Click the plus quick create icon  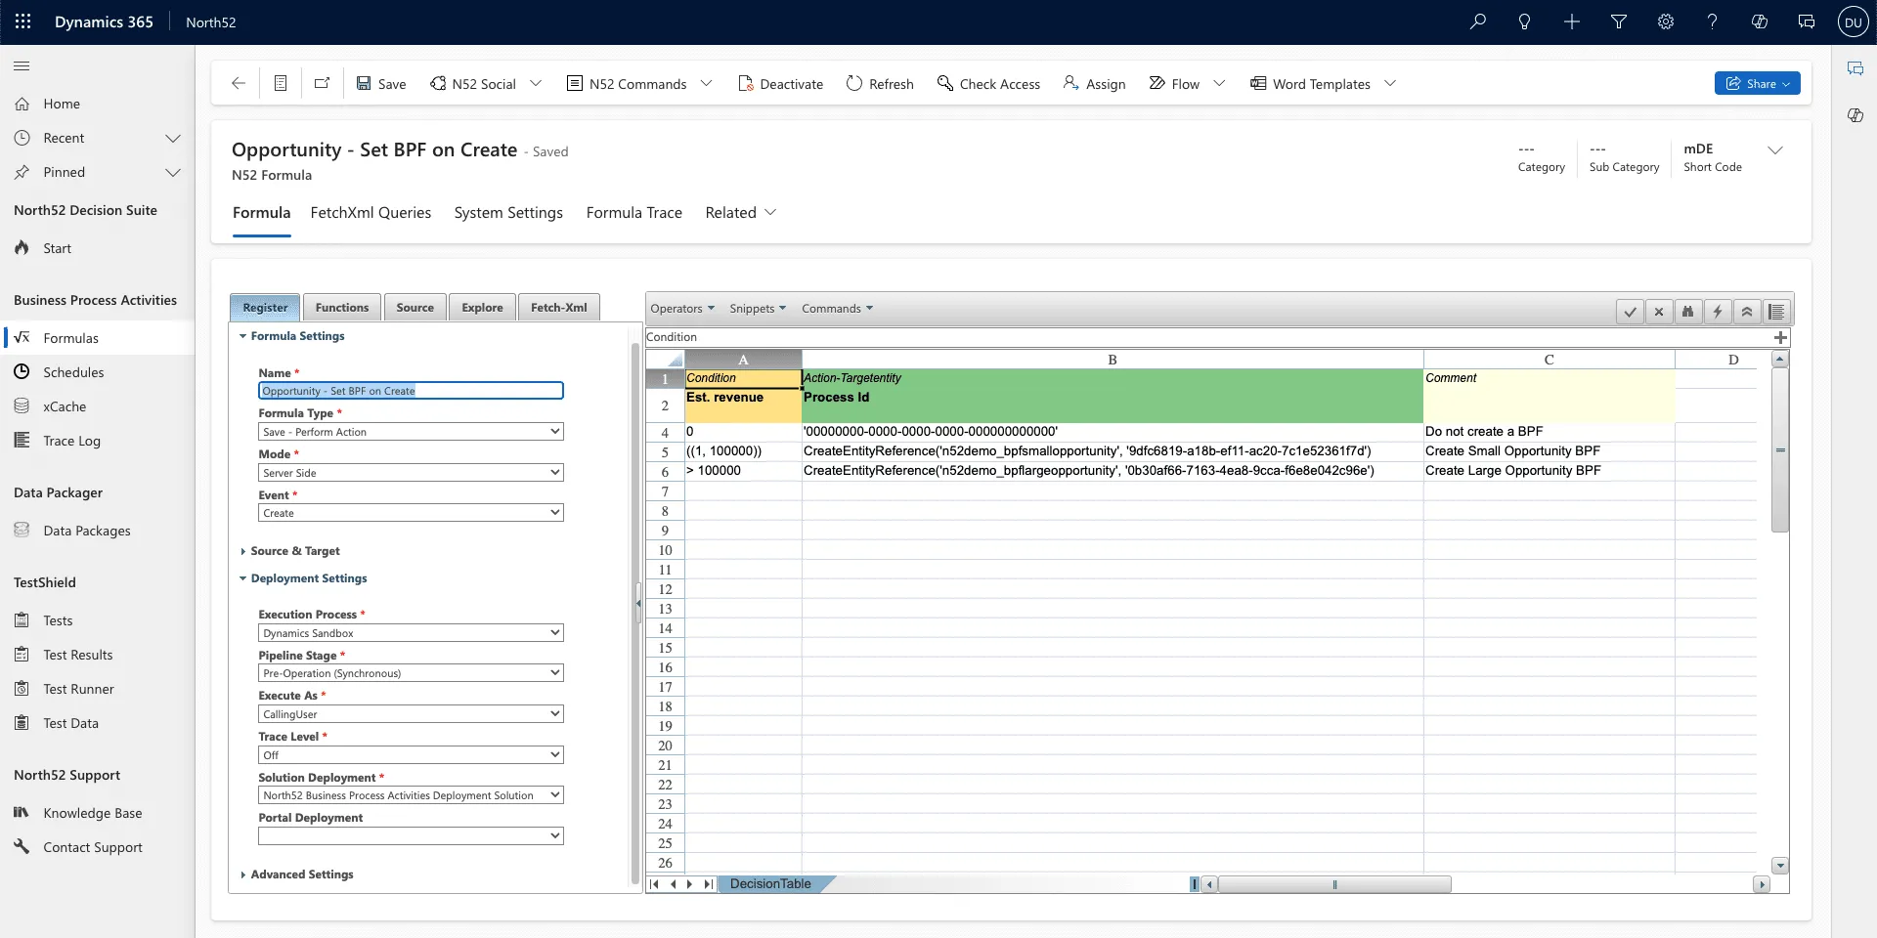coord(1572,21)
